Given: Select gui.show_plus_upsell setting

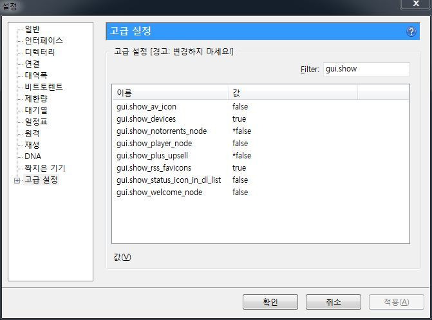Looking at the screenshot, I should (260, 155).
